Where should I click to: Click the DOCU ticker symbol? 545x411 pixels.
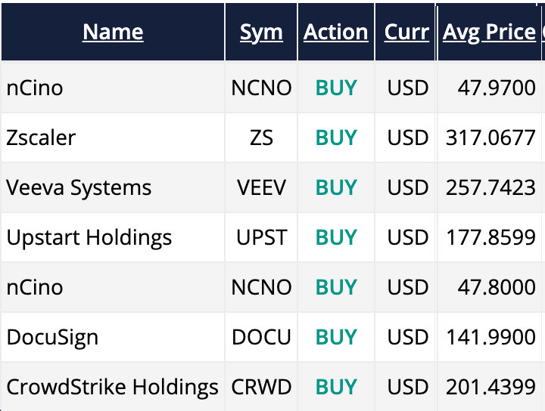click(261, 337)
